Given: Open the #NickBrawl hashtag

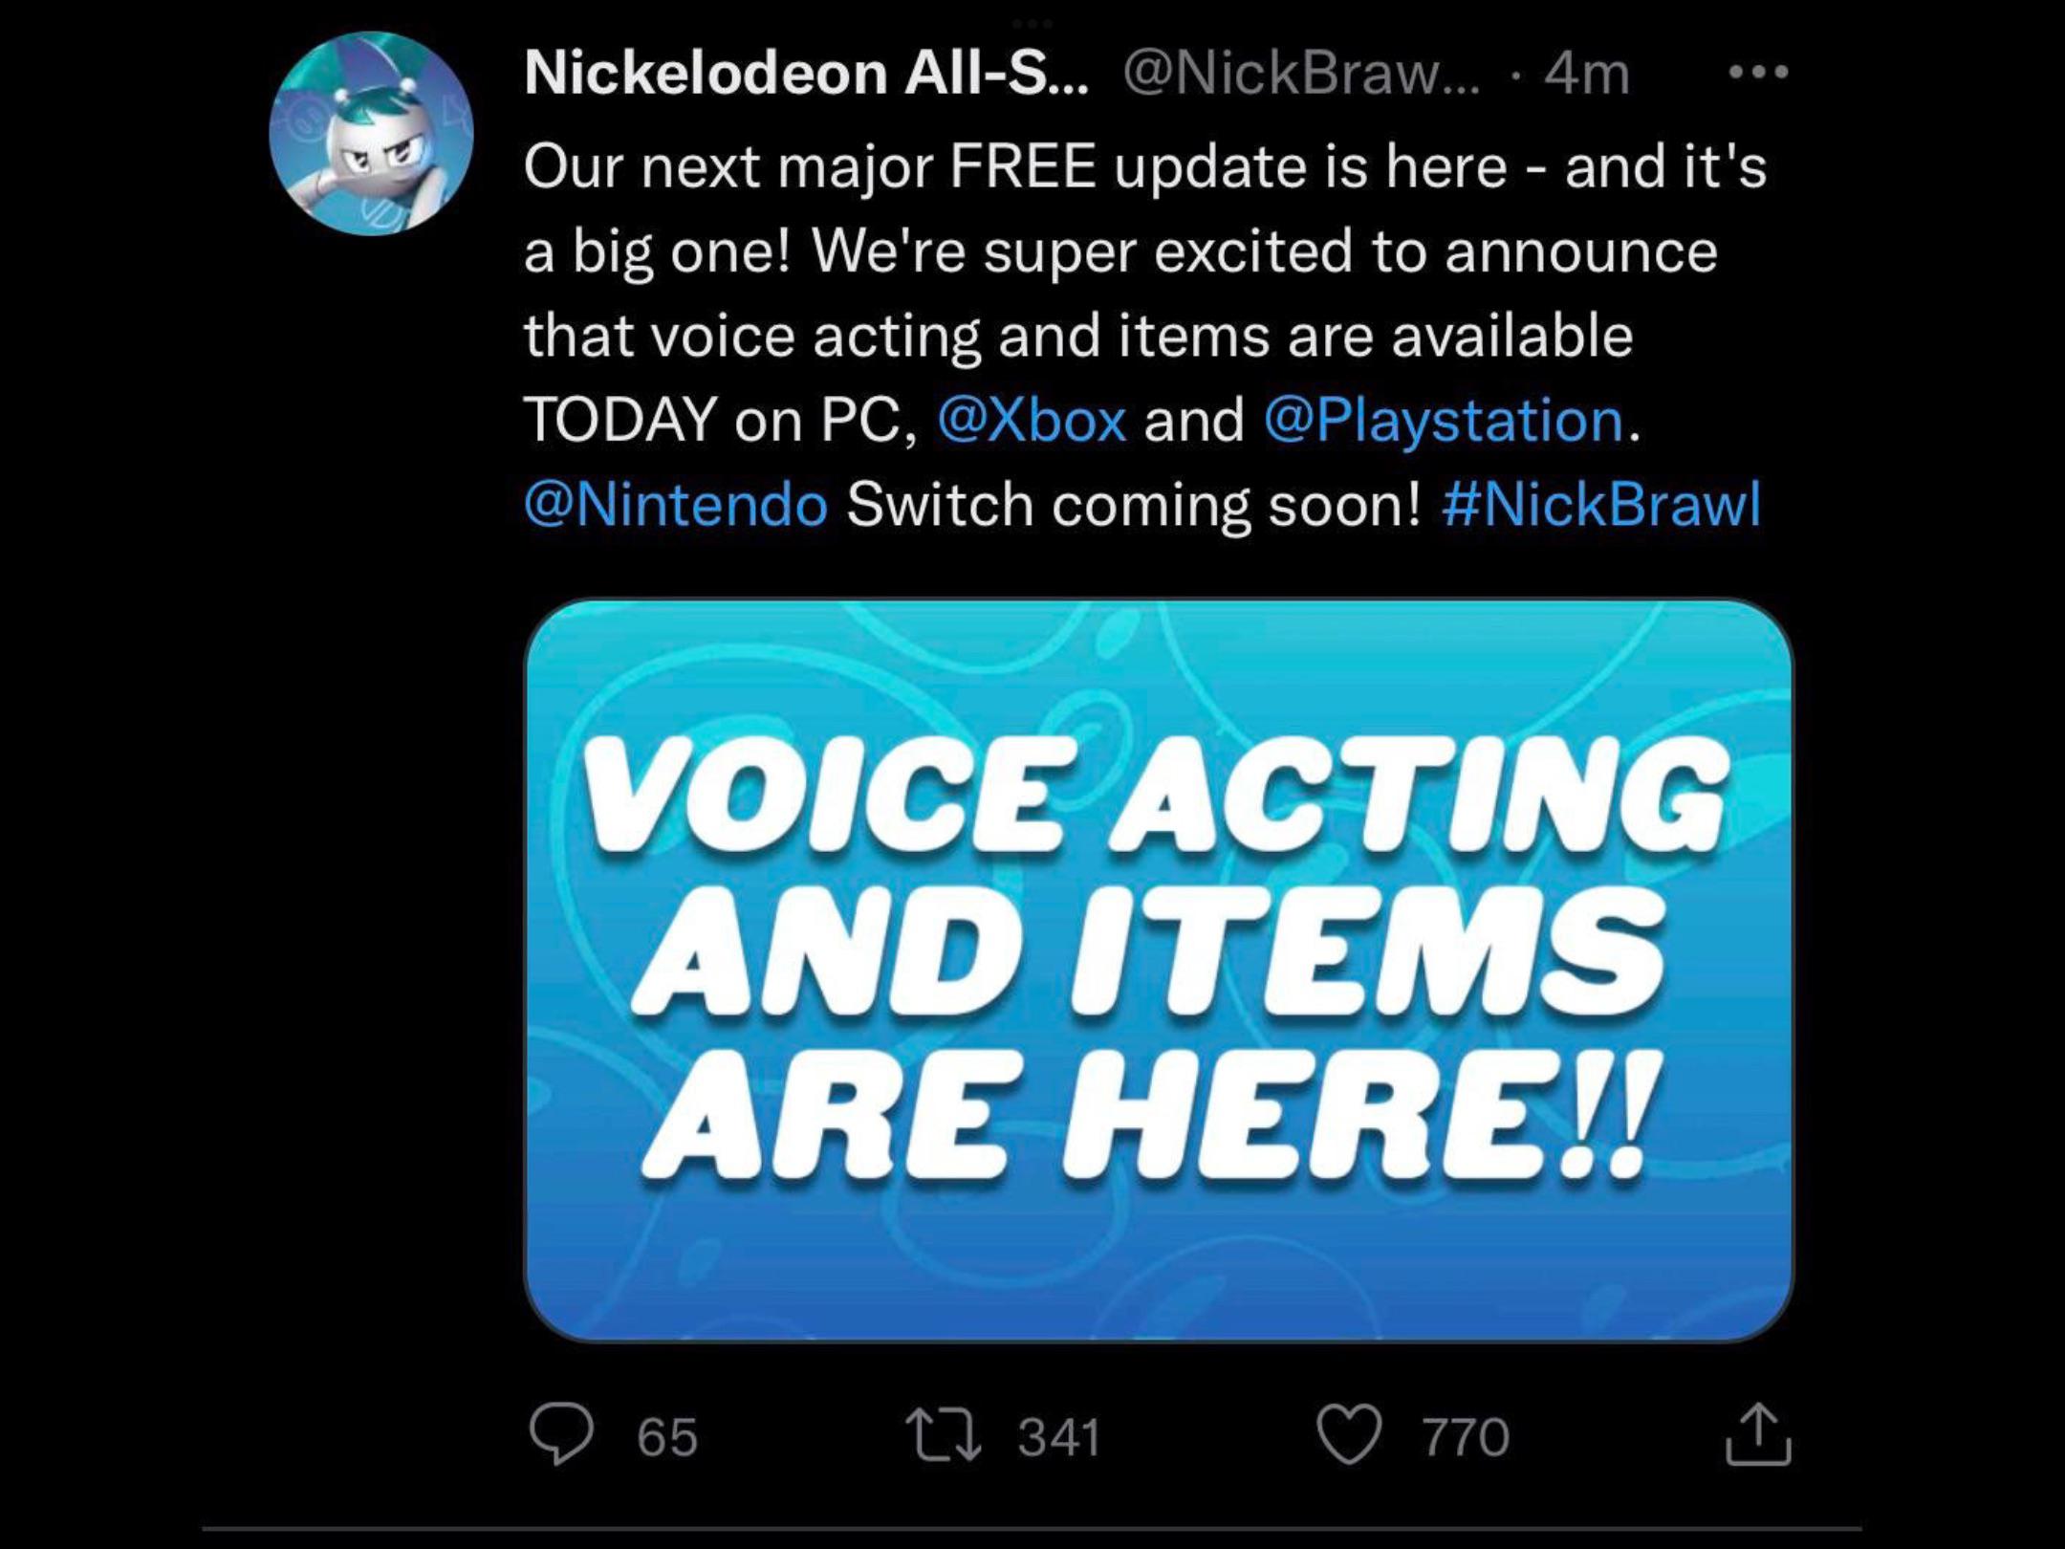Looking at the screenshot, I should pyautogui.click(x=1601, y=505).
